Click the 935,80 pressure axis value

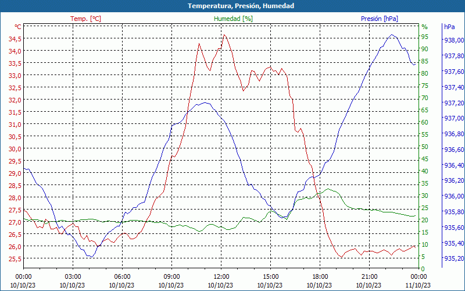[454, 212]
